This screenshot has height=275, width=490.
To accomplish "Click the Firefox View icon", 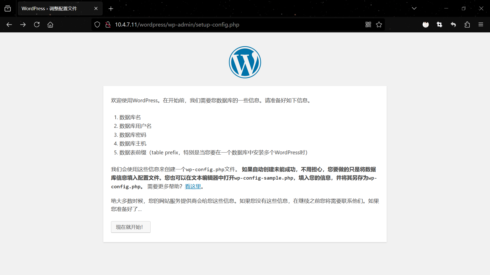I will pos(8,8).
